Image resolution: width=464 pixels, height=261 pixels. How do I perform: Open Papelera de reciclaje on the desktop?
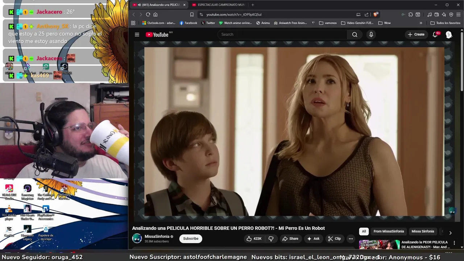(x=46, y=233)
